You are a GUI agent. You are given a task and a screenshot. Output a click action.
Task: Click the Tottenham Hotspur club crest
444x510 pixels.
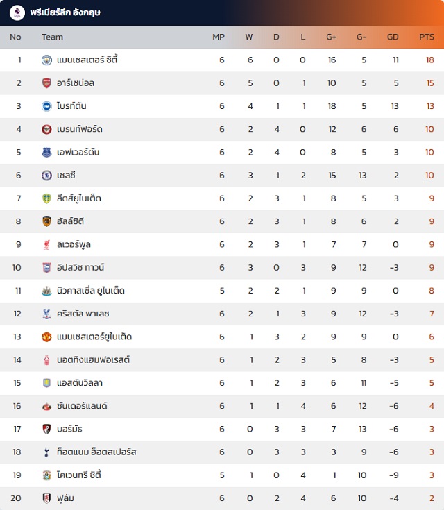[x=47, y=452]
